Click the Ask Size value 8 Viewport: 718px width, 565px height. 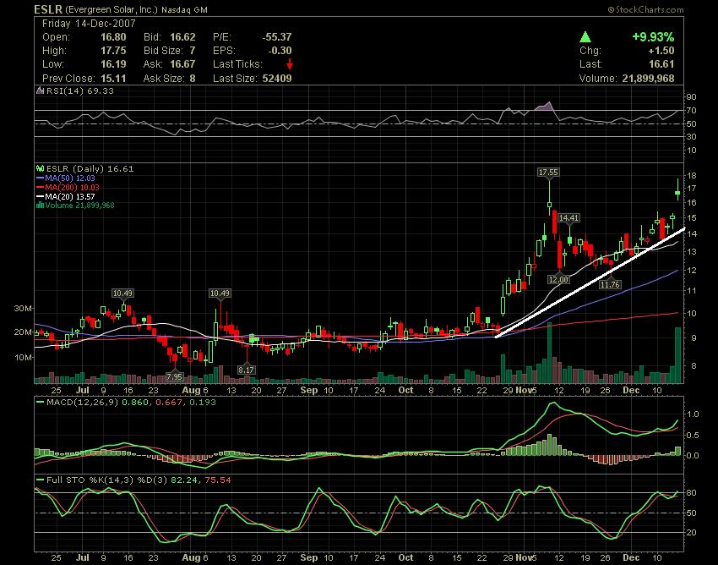click(x=193, y=78)
